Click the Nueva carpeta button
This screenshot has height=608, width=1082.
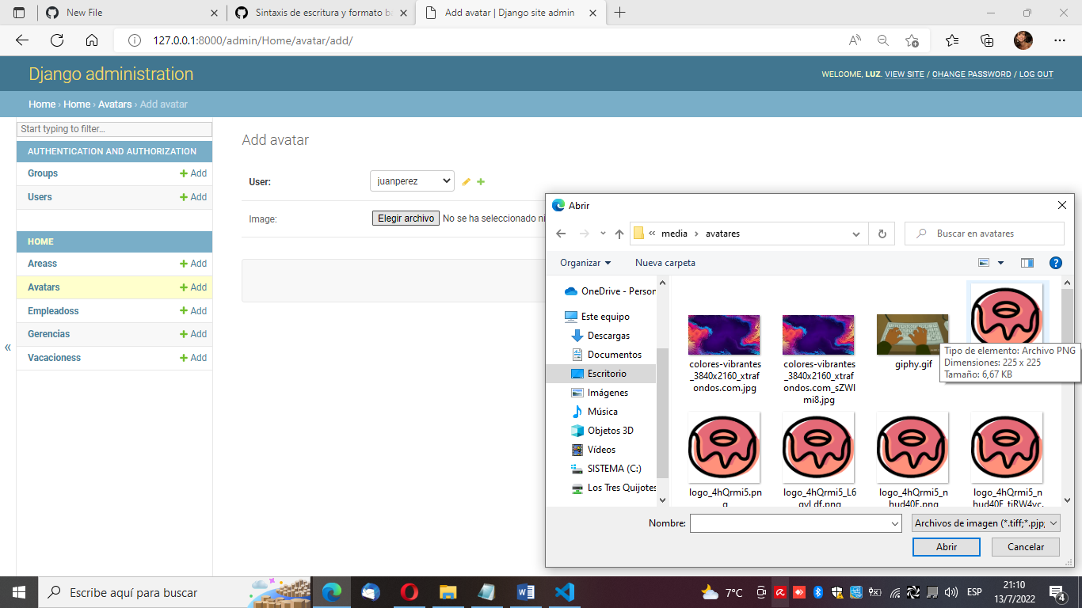coord(665,263)
